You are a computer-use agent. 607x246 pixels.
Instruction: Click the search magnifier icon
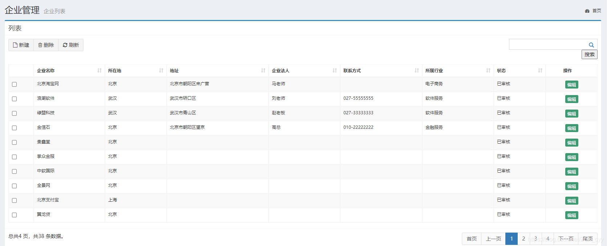click(591, 45)
